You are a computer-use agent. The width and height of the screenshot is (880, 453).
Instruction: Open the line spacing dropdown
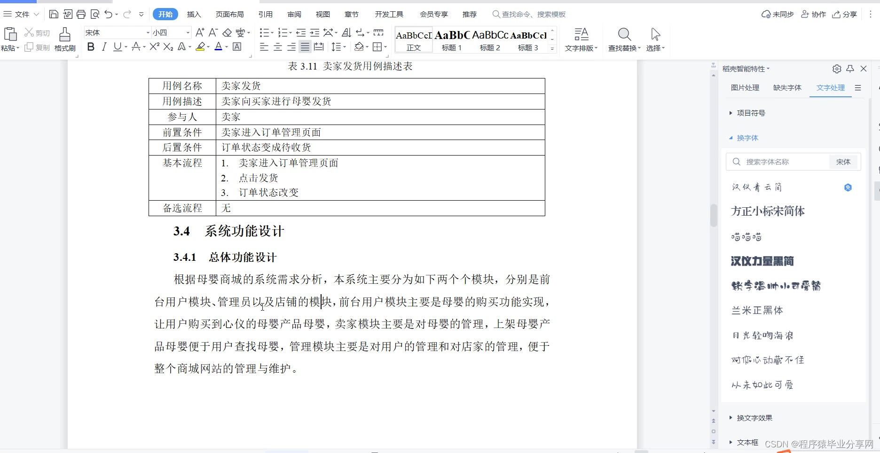pos(345,47)
